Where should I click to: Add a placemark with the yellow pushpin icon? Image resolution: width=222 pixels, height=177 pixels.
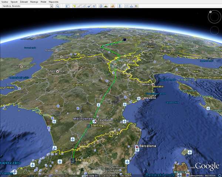click(74, 6)
